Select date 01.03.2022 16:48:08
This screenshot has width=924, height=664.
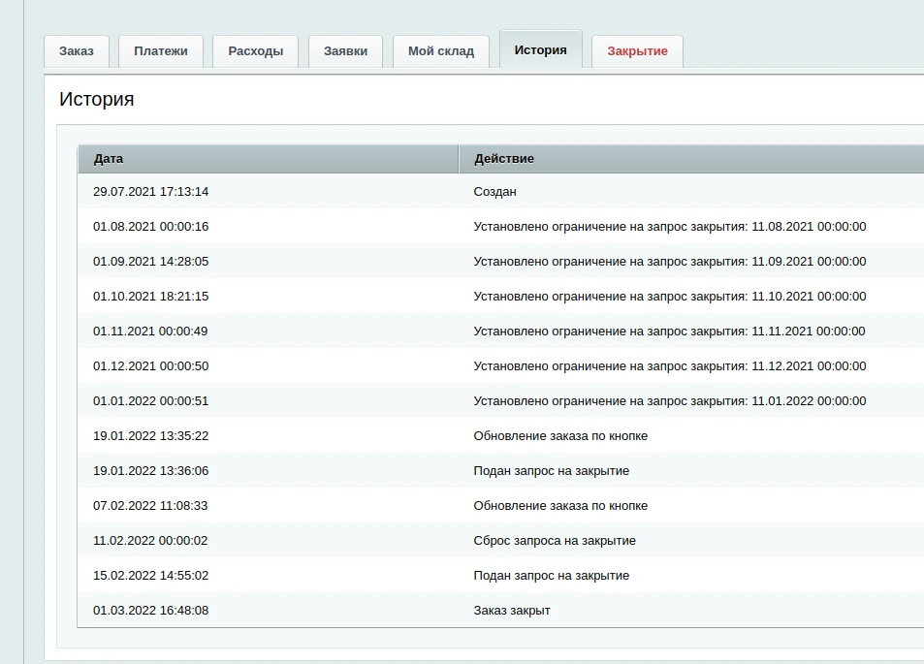point(151,611)
